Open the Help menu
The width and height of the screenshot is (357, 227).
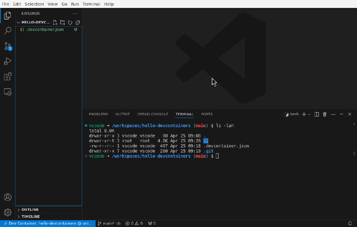click(109, 4)
